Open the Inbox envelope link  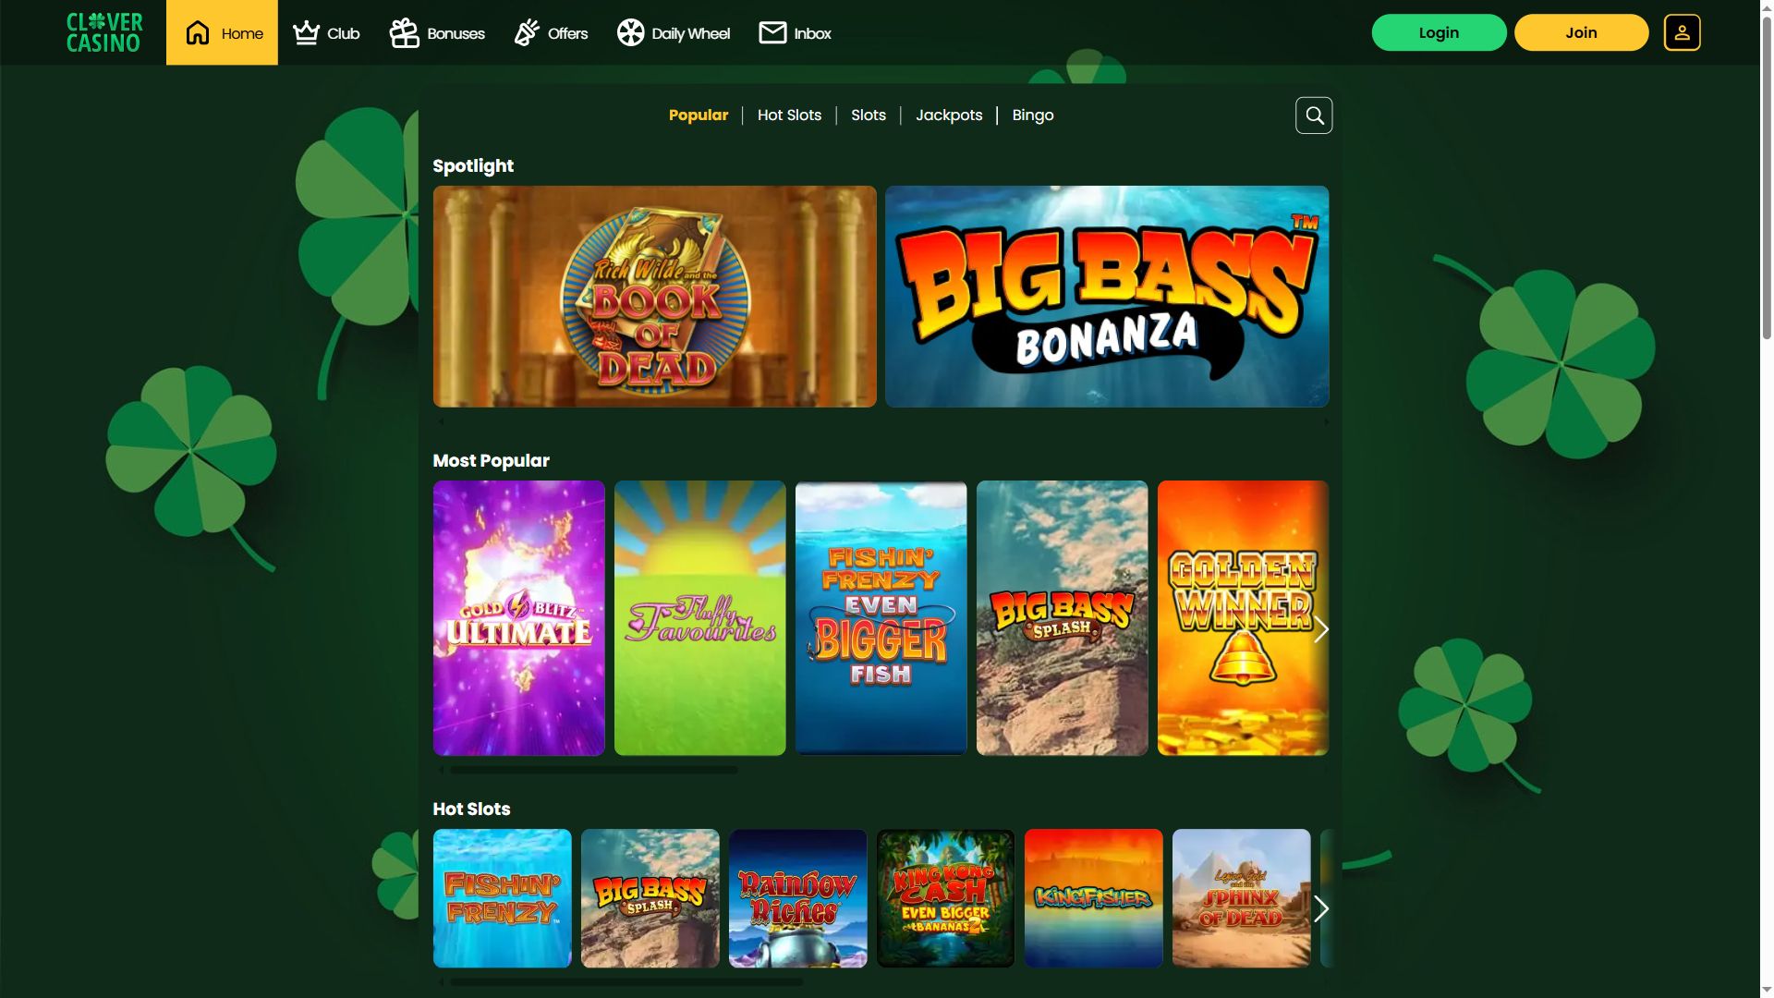[x=796, y=33]
